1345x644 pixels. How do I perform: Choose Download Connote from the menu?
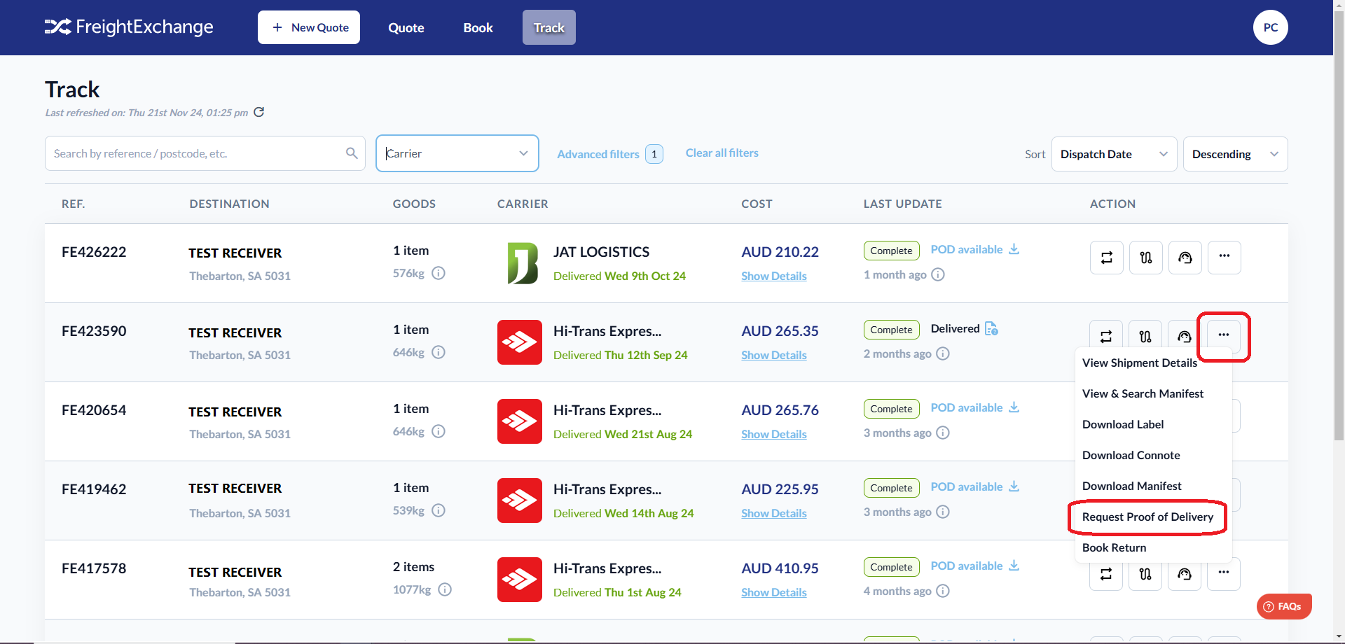(1131, 455)
